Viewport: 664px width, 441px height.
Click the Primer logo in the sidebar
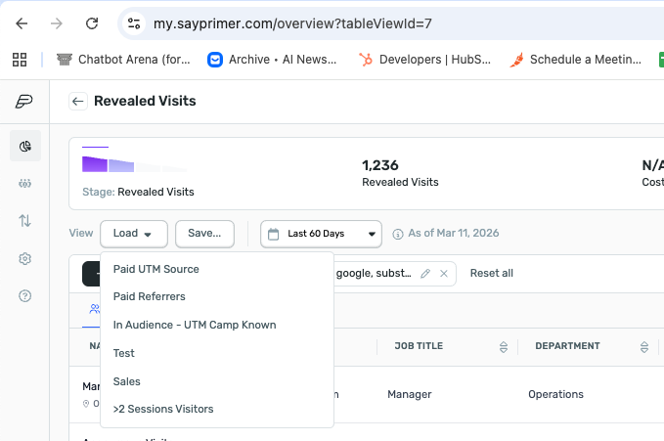coord(23,102)
